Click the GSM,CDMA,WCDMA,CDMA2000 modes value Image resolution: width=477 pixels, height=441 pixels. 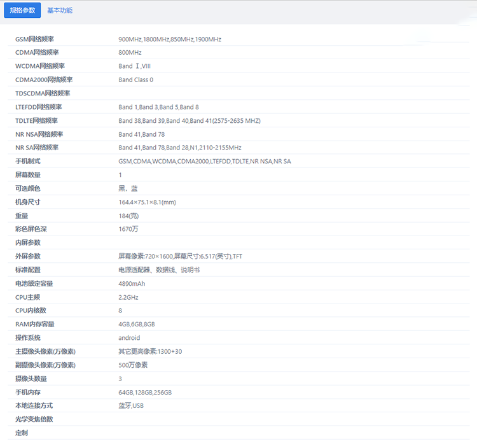pos(205,161)
